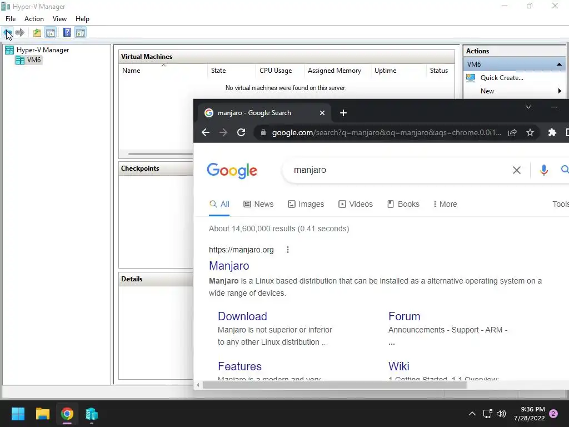Viewport: 569px width, 427px height.
Task: Click the Chrome icon in the taskbar
Action: point(67,414)
